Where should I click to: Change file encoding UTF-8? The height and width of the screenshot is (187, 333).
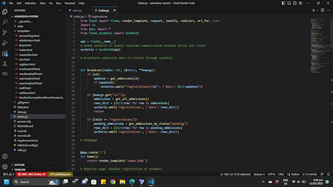click(271, 174)
